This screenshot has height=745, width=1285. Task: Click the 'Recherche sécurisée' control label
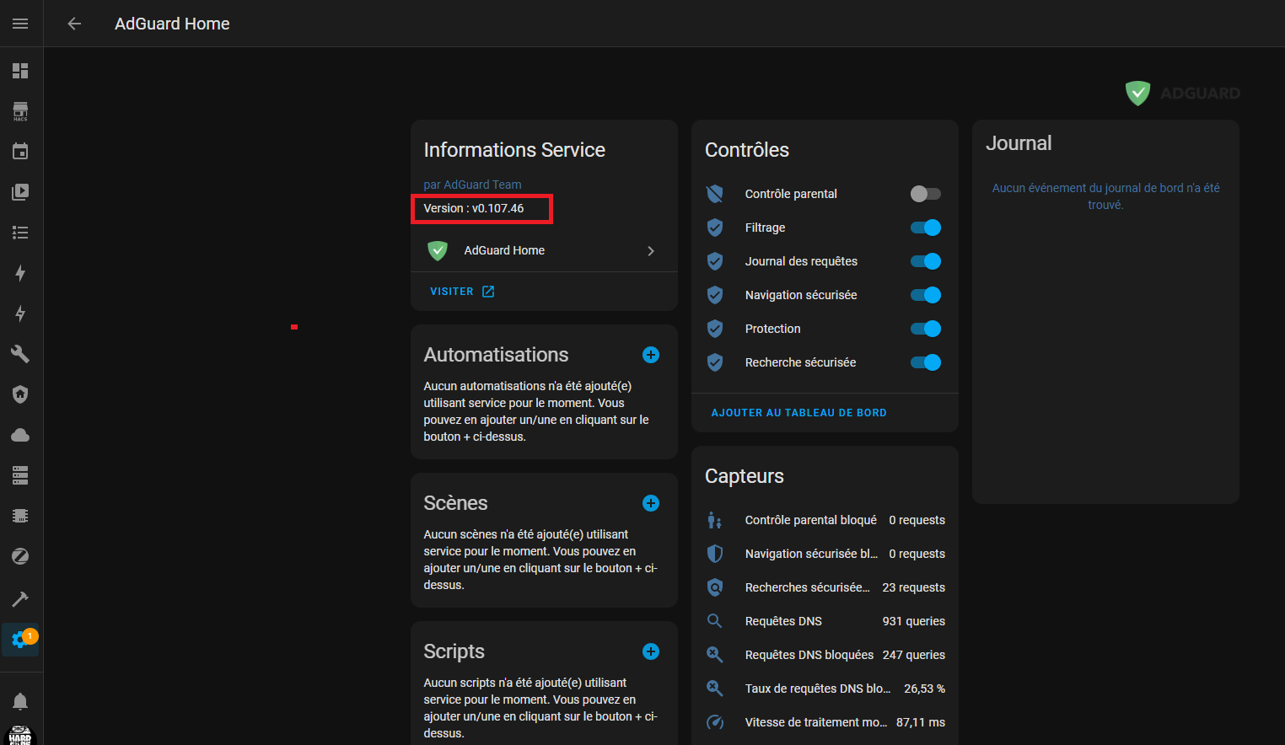coord(800,362)
